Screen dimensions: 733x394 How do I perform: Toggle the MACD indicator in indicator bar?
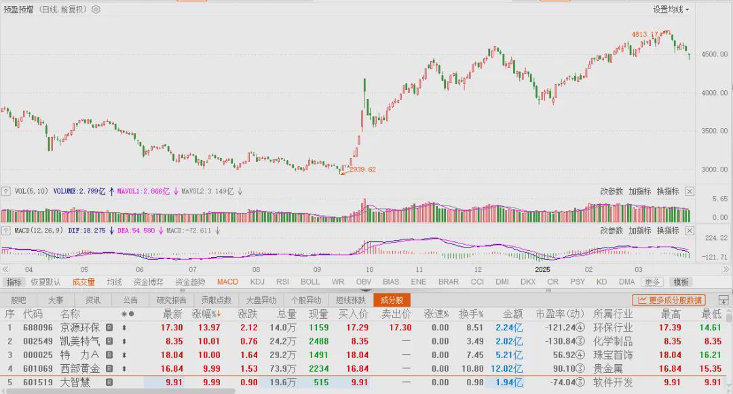point(227,282)
